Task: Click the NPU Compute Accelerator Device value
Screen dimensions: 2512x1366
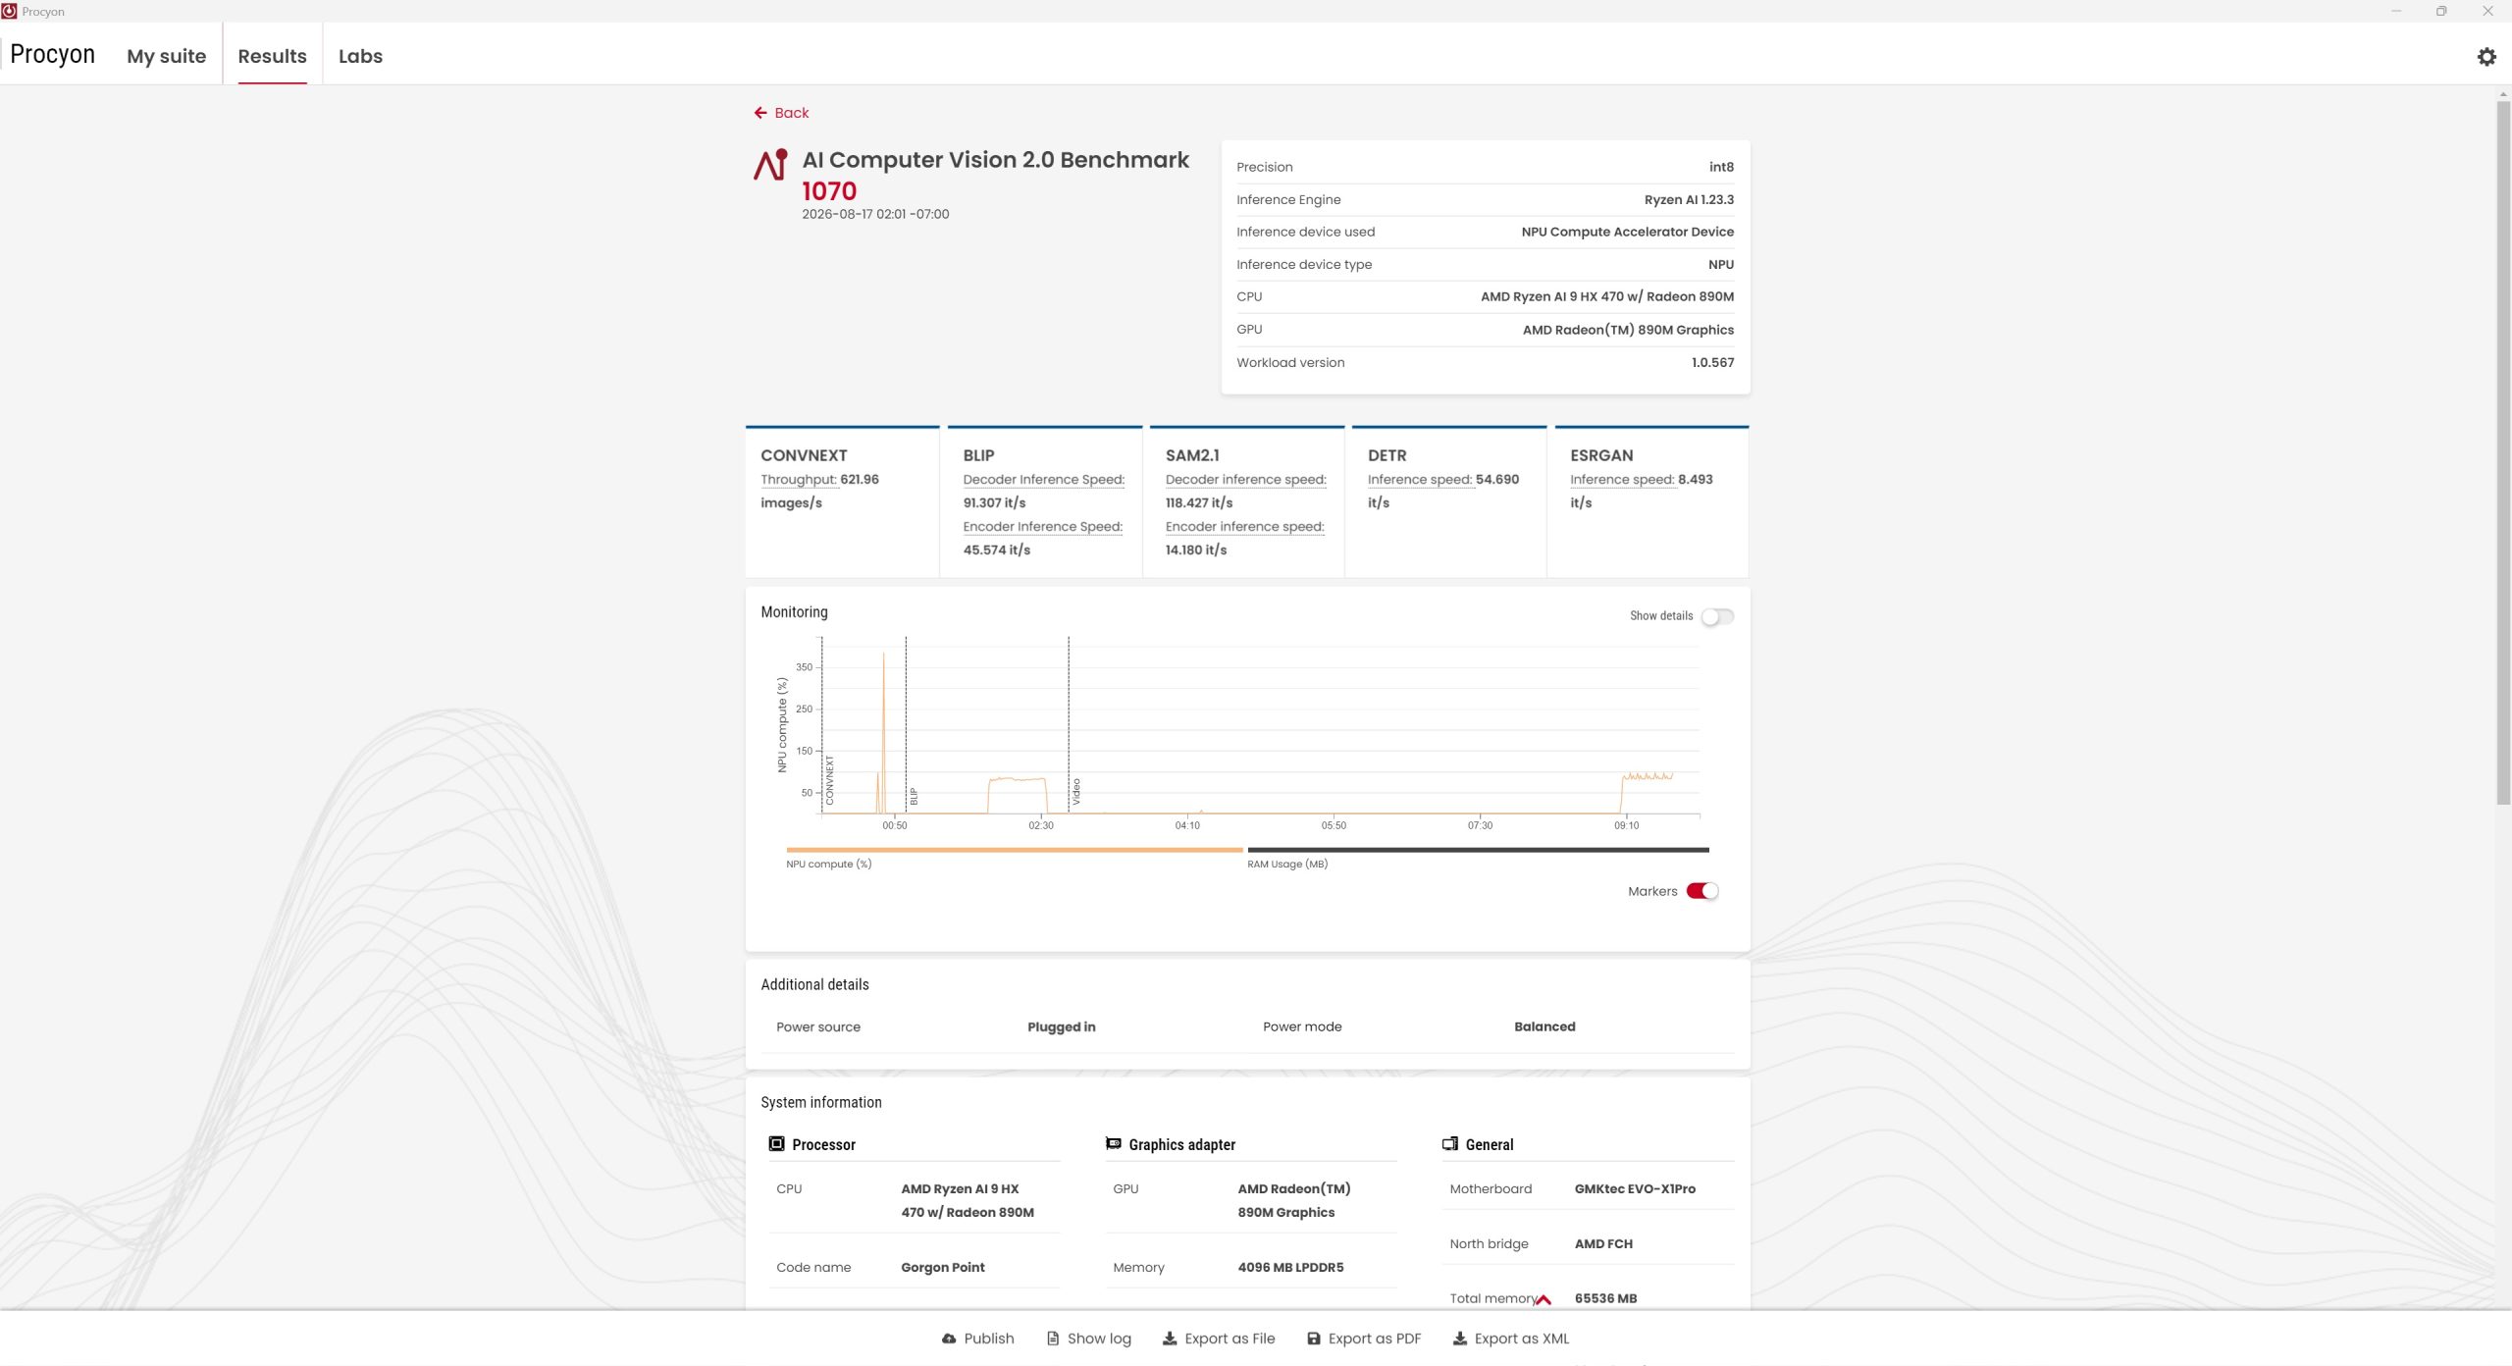Action: [1627, 232]
